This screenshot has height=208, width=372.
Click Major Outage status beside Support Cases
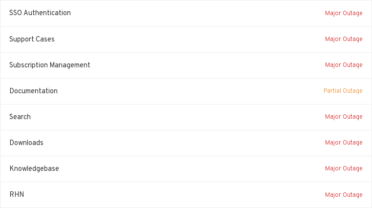tap(344, 39)
